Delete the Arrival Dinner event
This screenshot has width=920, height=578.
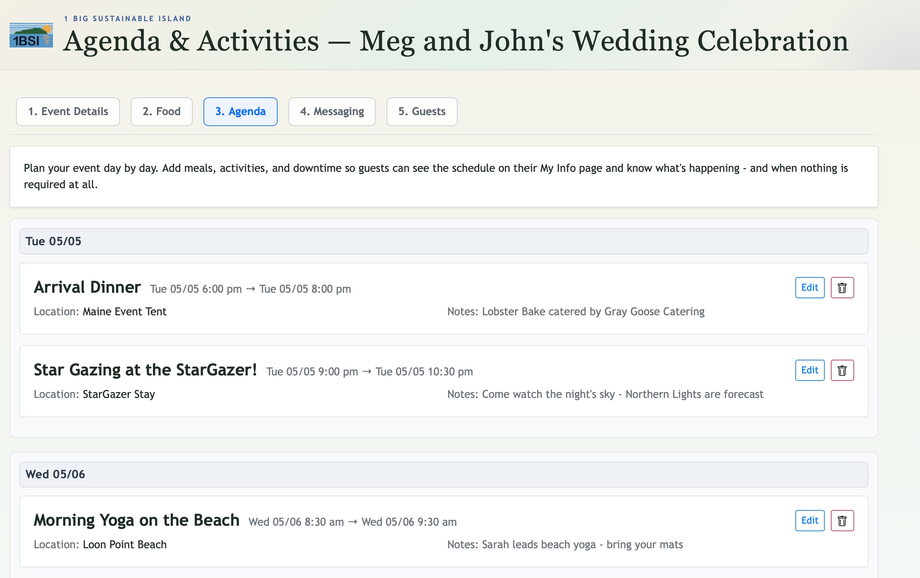(x=842, y=288)
